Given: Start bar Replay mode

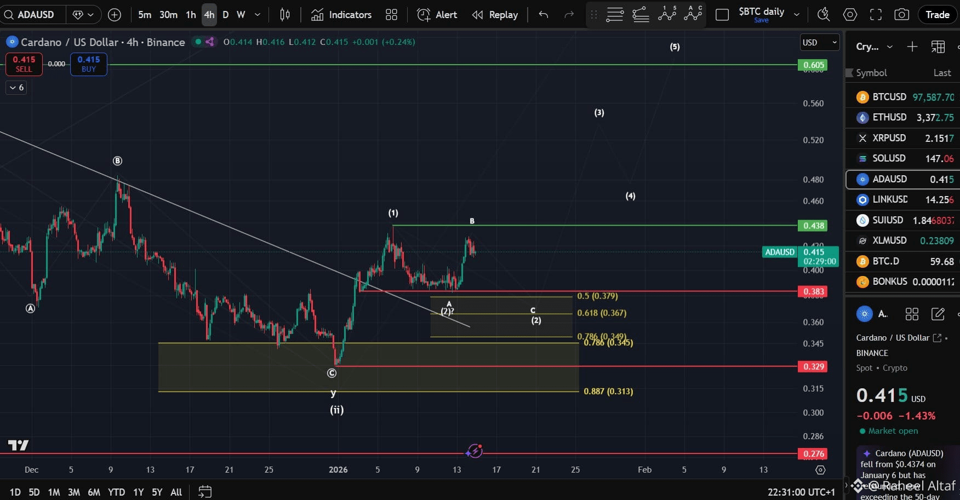Looking at the screenshot, I should pos(495,15).
